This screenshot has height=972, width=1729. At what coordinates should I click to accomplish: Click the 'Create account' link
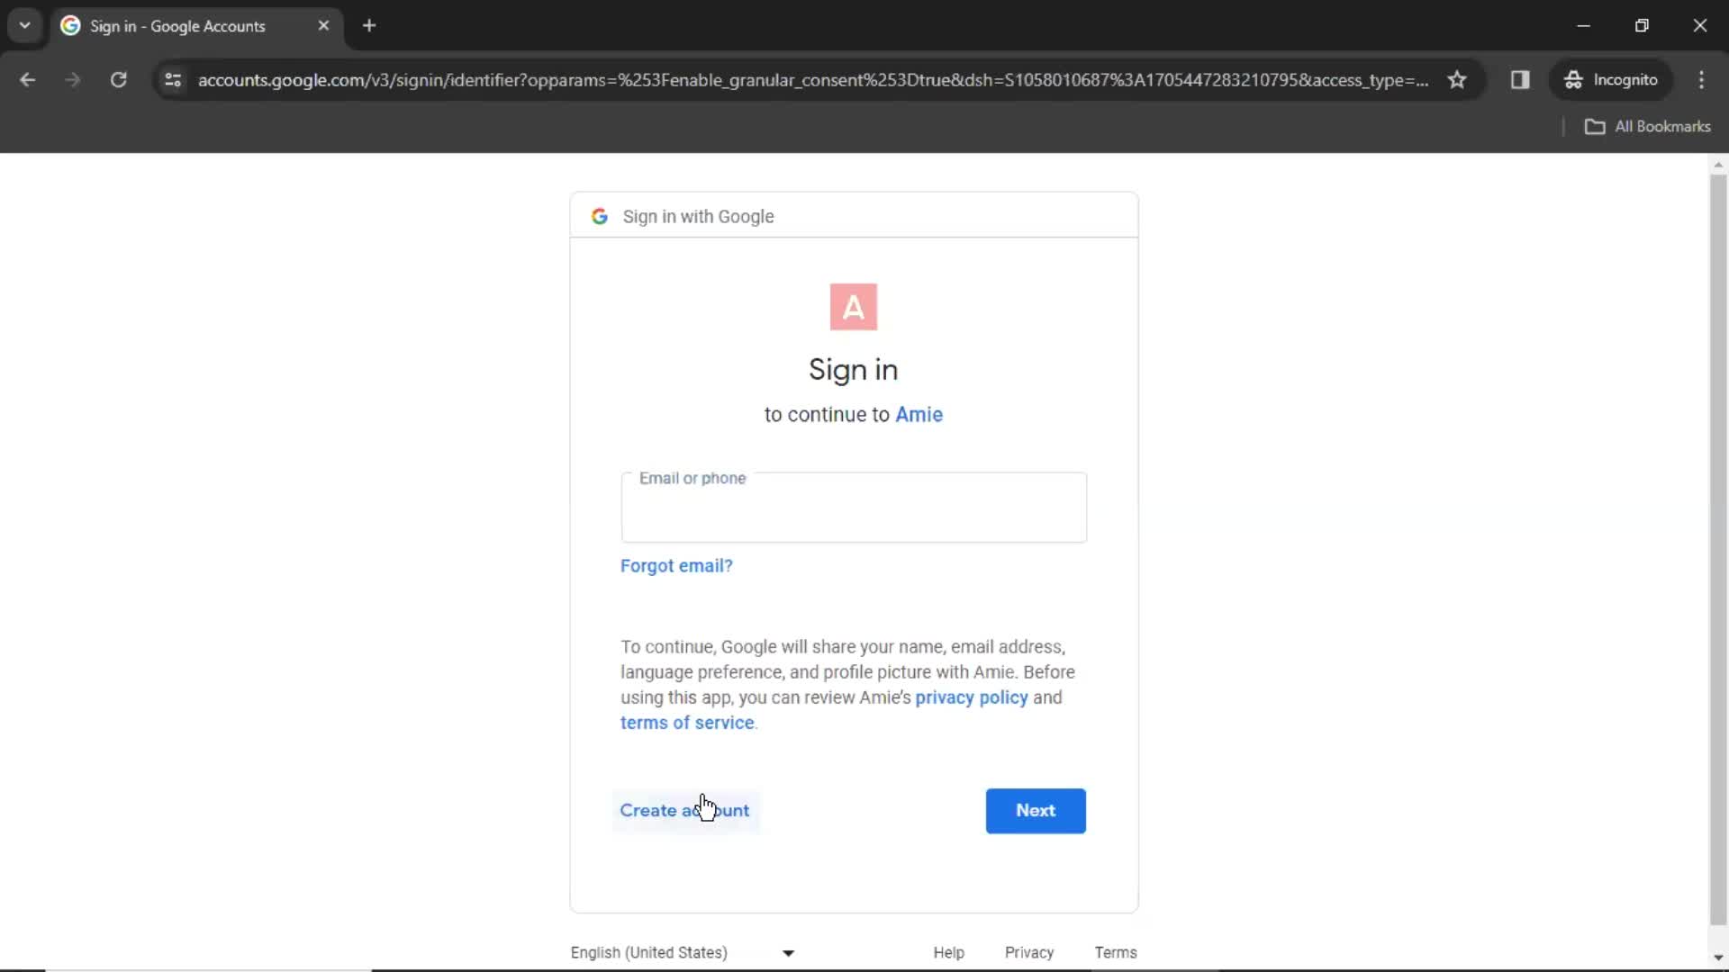(685, 811)
